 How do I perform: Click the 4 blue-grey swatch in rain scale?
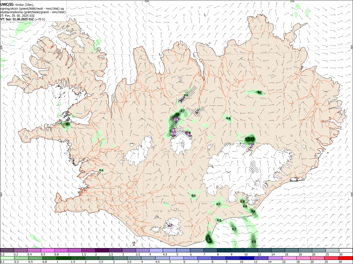(148, 258)
